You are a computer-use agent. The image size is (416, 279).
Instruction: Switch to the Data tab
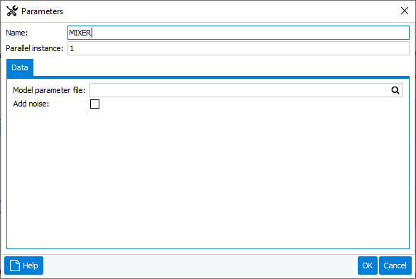[20, 67]
